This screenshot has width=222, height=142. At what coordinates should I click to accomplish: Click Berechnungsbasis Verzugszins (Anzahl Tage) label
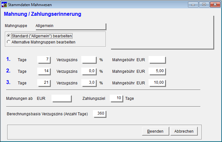coord(47,114)
